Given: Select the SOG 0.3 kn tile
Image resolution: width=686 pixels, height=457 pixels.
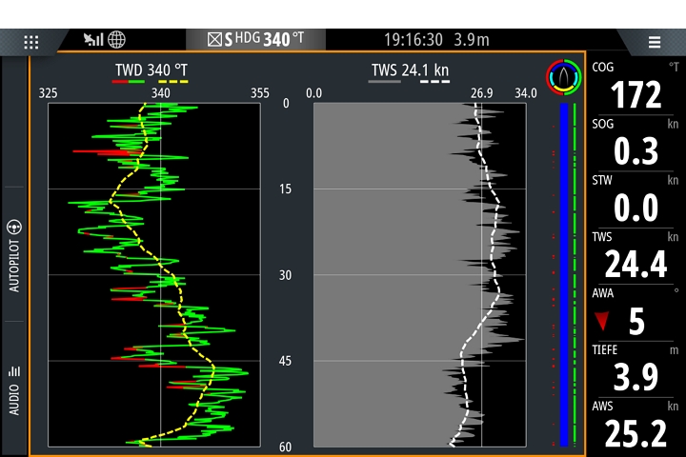Looking at the screenshot, I should coord(636,144).
